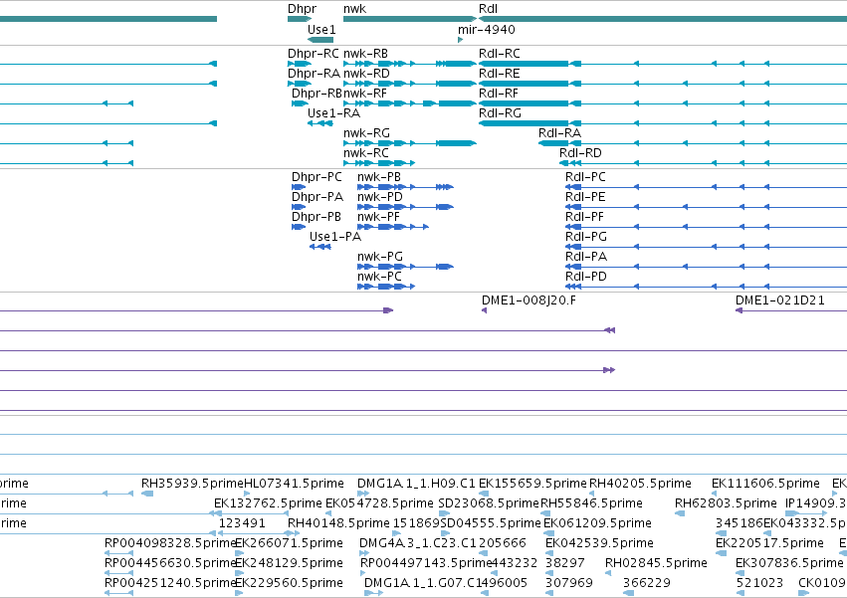Select EST EK042539.5prime
This screenshot has height=598, width=847.
(x=599, y=543)
